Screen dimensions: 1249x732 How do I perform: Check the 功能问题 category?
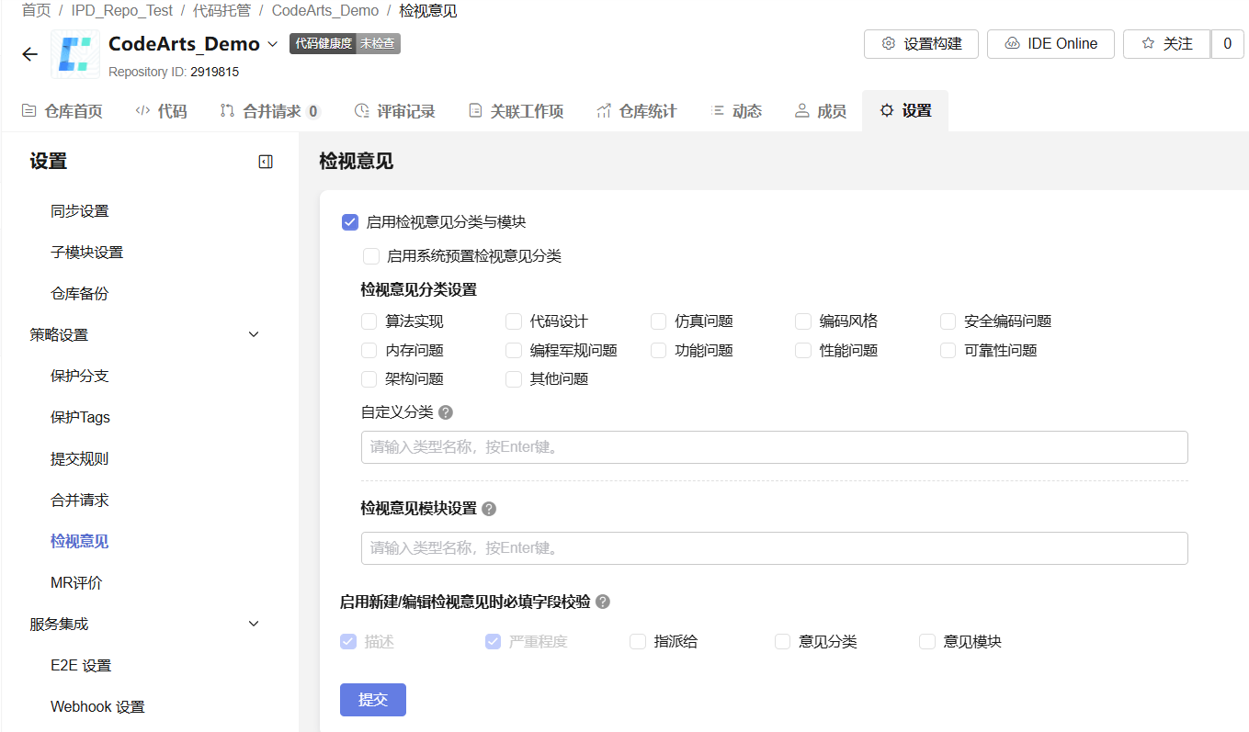click(x=658, y=350)
